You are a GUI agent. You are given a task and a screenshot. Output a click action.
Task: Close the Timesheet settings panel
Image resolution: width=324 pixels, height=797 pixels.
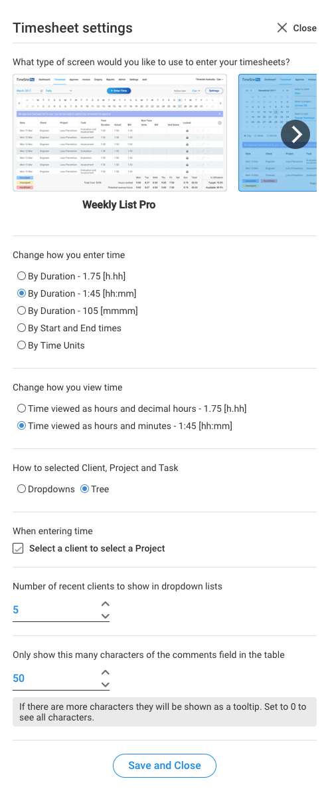pyautogui.click(x=296, y=28)
